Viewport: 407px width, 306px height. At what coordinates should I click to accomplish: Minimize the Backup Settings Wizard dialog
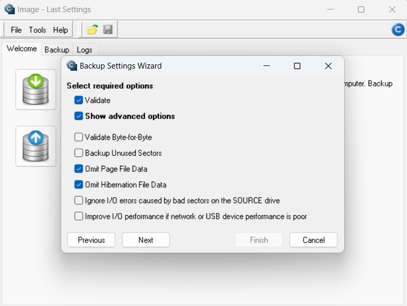point(267,66)
